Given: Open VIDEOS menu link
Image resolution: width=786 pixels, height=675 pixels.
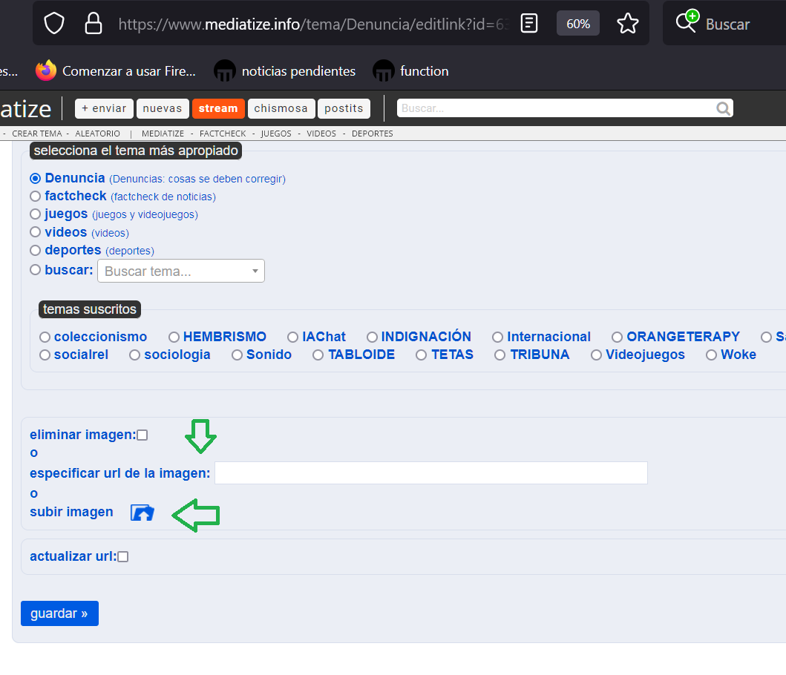Looking at the screenshot, I should tap(321, 134).
